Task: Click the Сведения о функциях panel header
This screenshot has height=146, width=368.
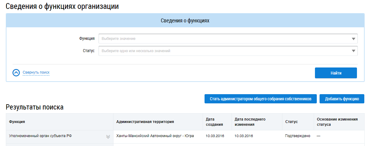Action: [x=185, y=21]
